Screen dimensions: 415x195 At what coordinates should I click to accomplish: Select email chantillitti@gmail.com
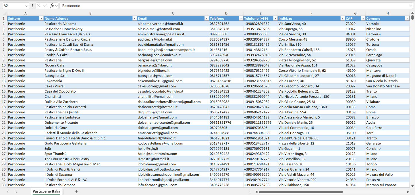pos(173,97)
